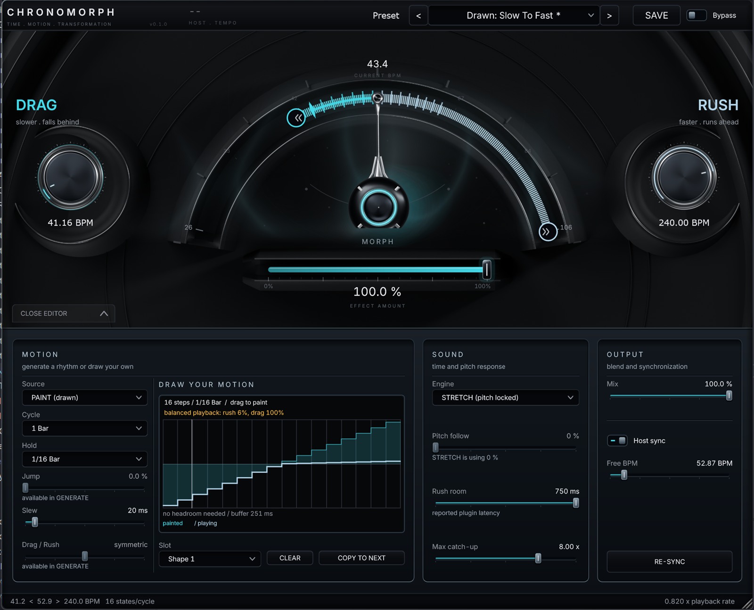
Task: Go to next preset arrow
Action: (609, 16)
